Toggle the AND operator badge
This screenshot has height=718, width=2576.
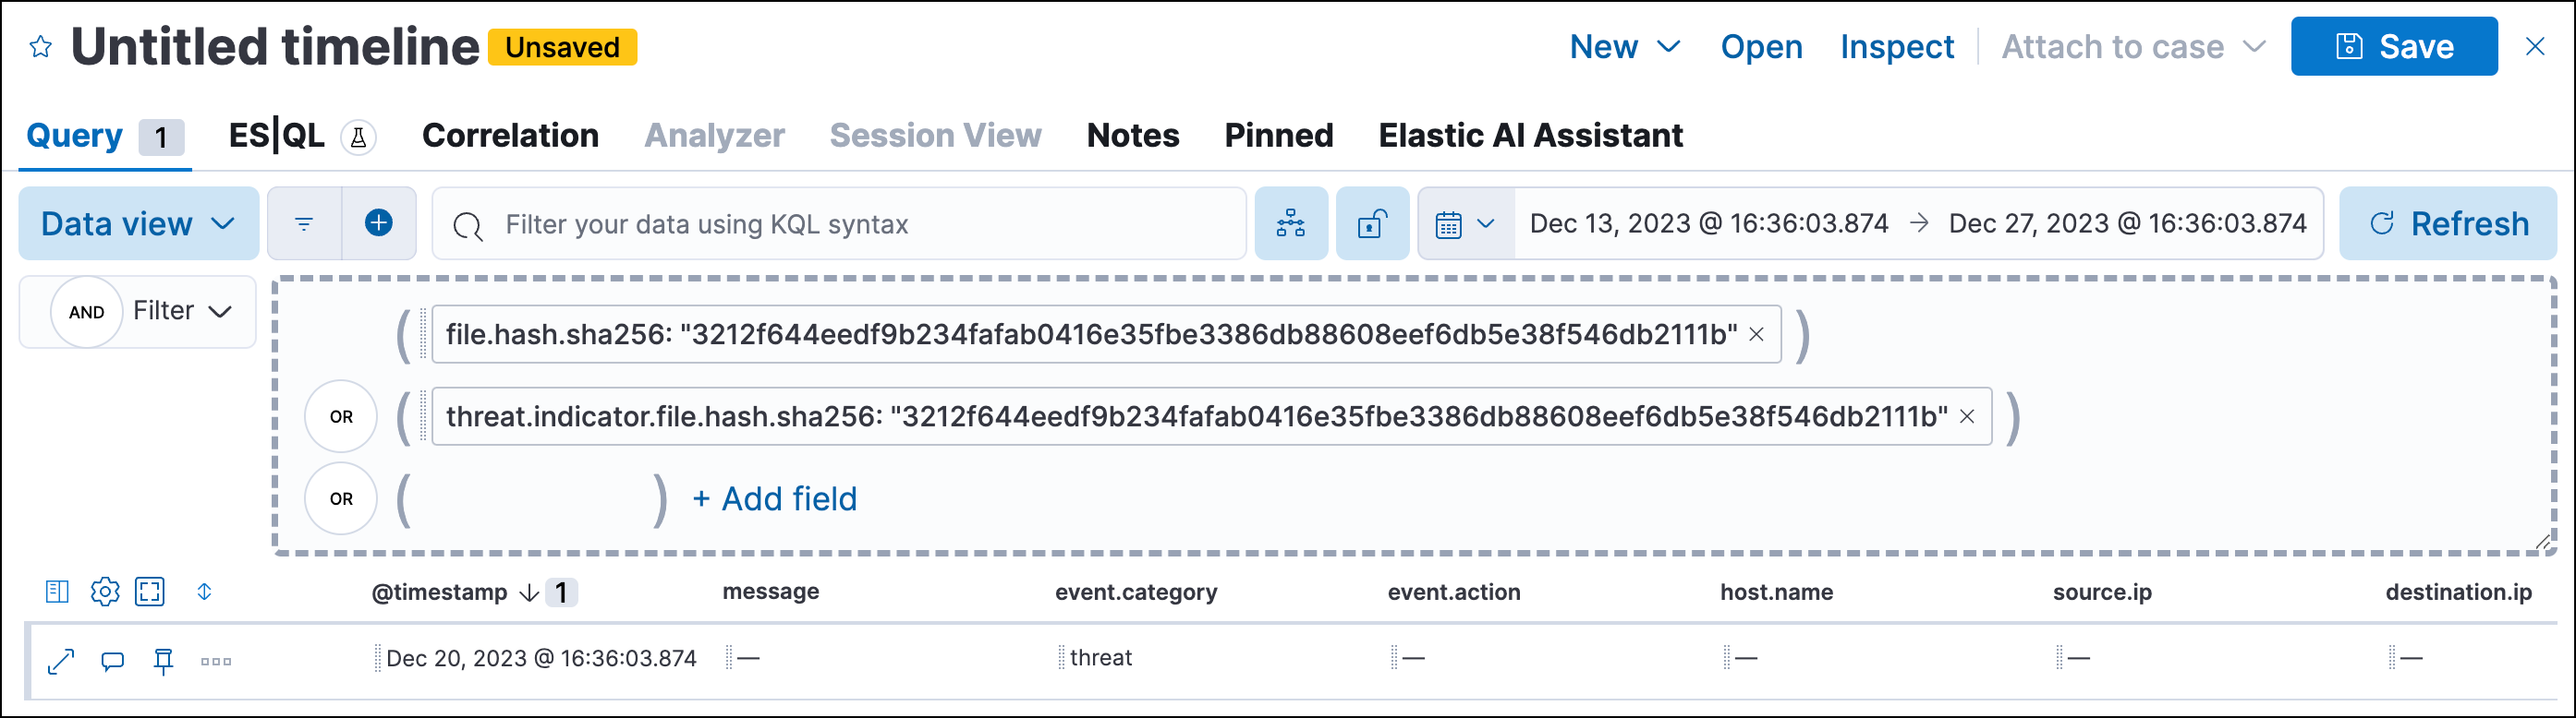pos(87,312)
